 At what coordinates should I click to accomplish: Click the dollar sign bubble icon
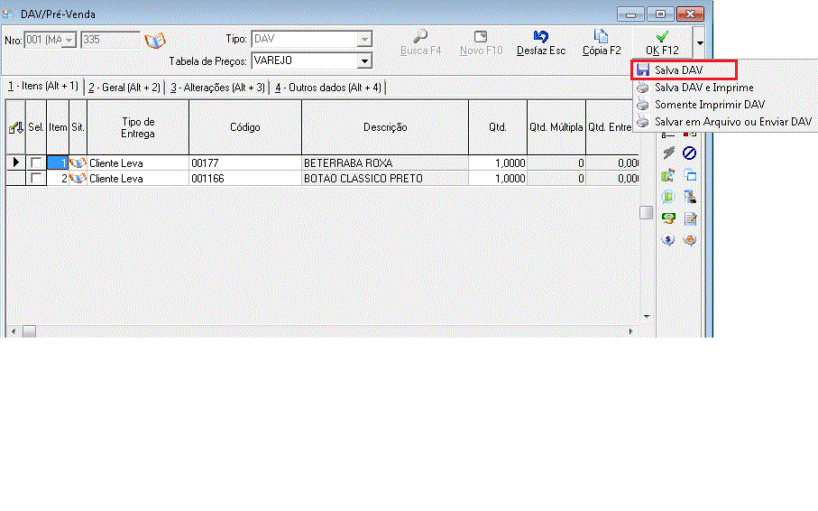pos(669,240)
